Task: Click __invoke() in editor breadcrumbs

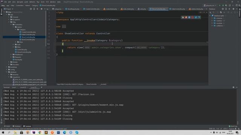Action: [x=103, y=84]
